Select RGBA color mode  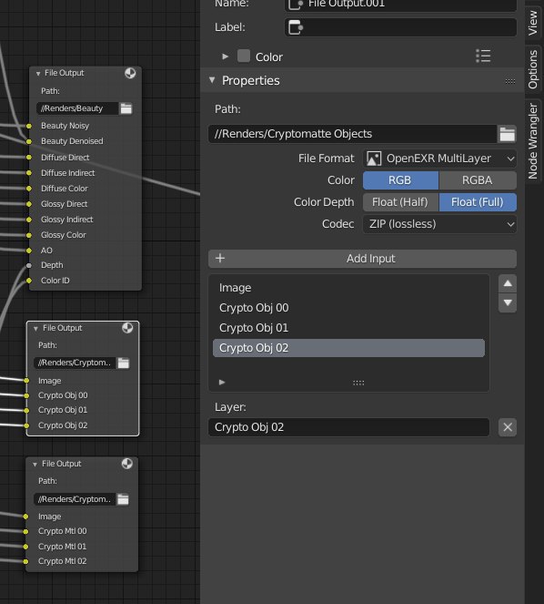[478, 180]
